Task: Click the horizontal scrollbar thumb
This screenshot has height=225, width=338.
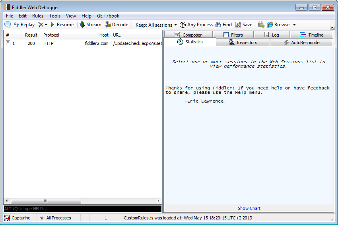Action: click(46, 201)
